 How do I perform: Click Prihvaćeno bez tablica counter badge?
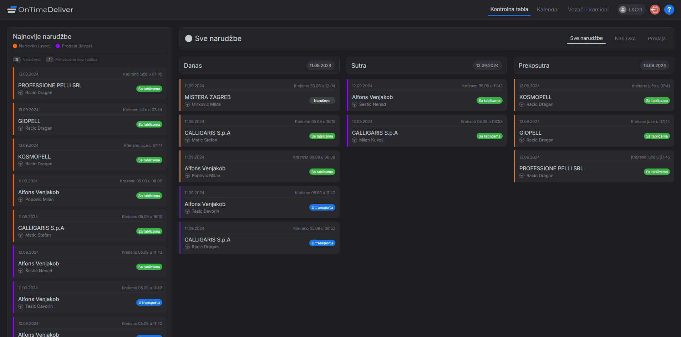point(50,59)
